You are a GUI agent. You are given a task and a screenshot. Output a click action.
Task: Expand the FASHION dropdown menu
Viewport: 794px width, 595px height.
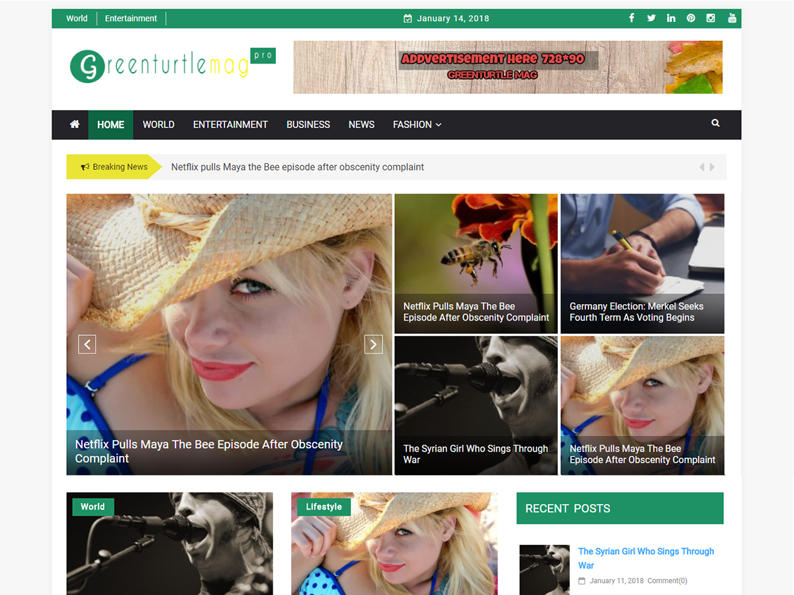(417, 124)
